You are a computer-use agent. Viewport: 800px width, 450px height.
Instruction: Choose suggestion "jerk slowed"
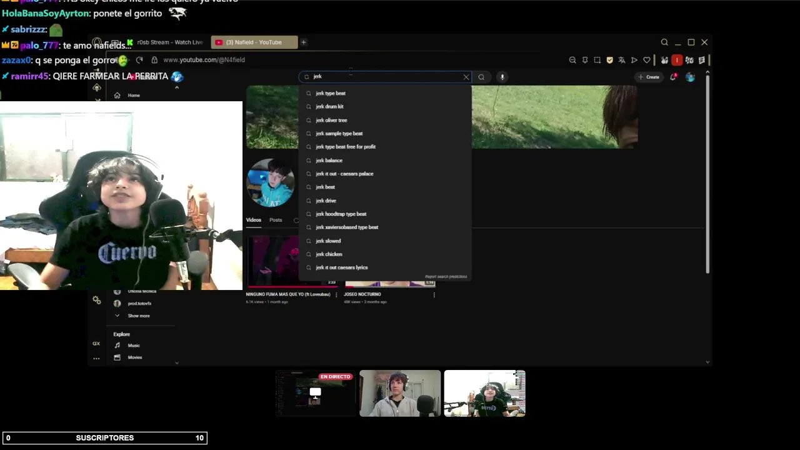click(385, 241)
